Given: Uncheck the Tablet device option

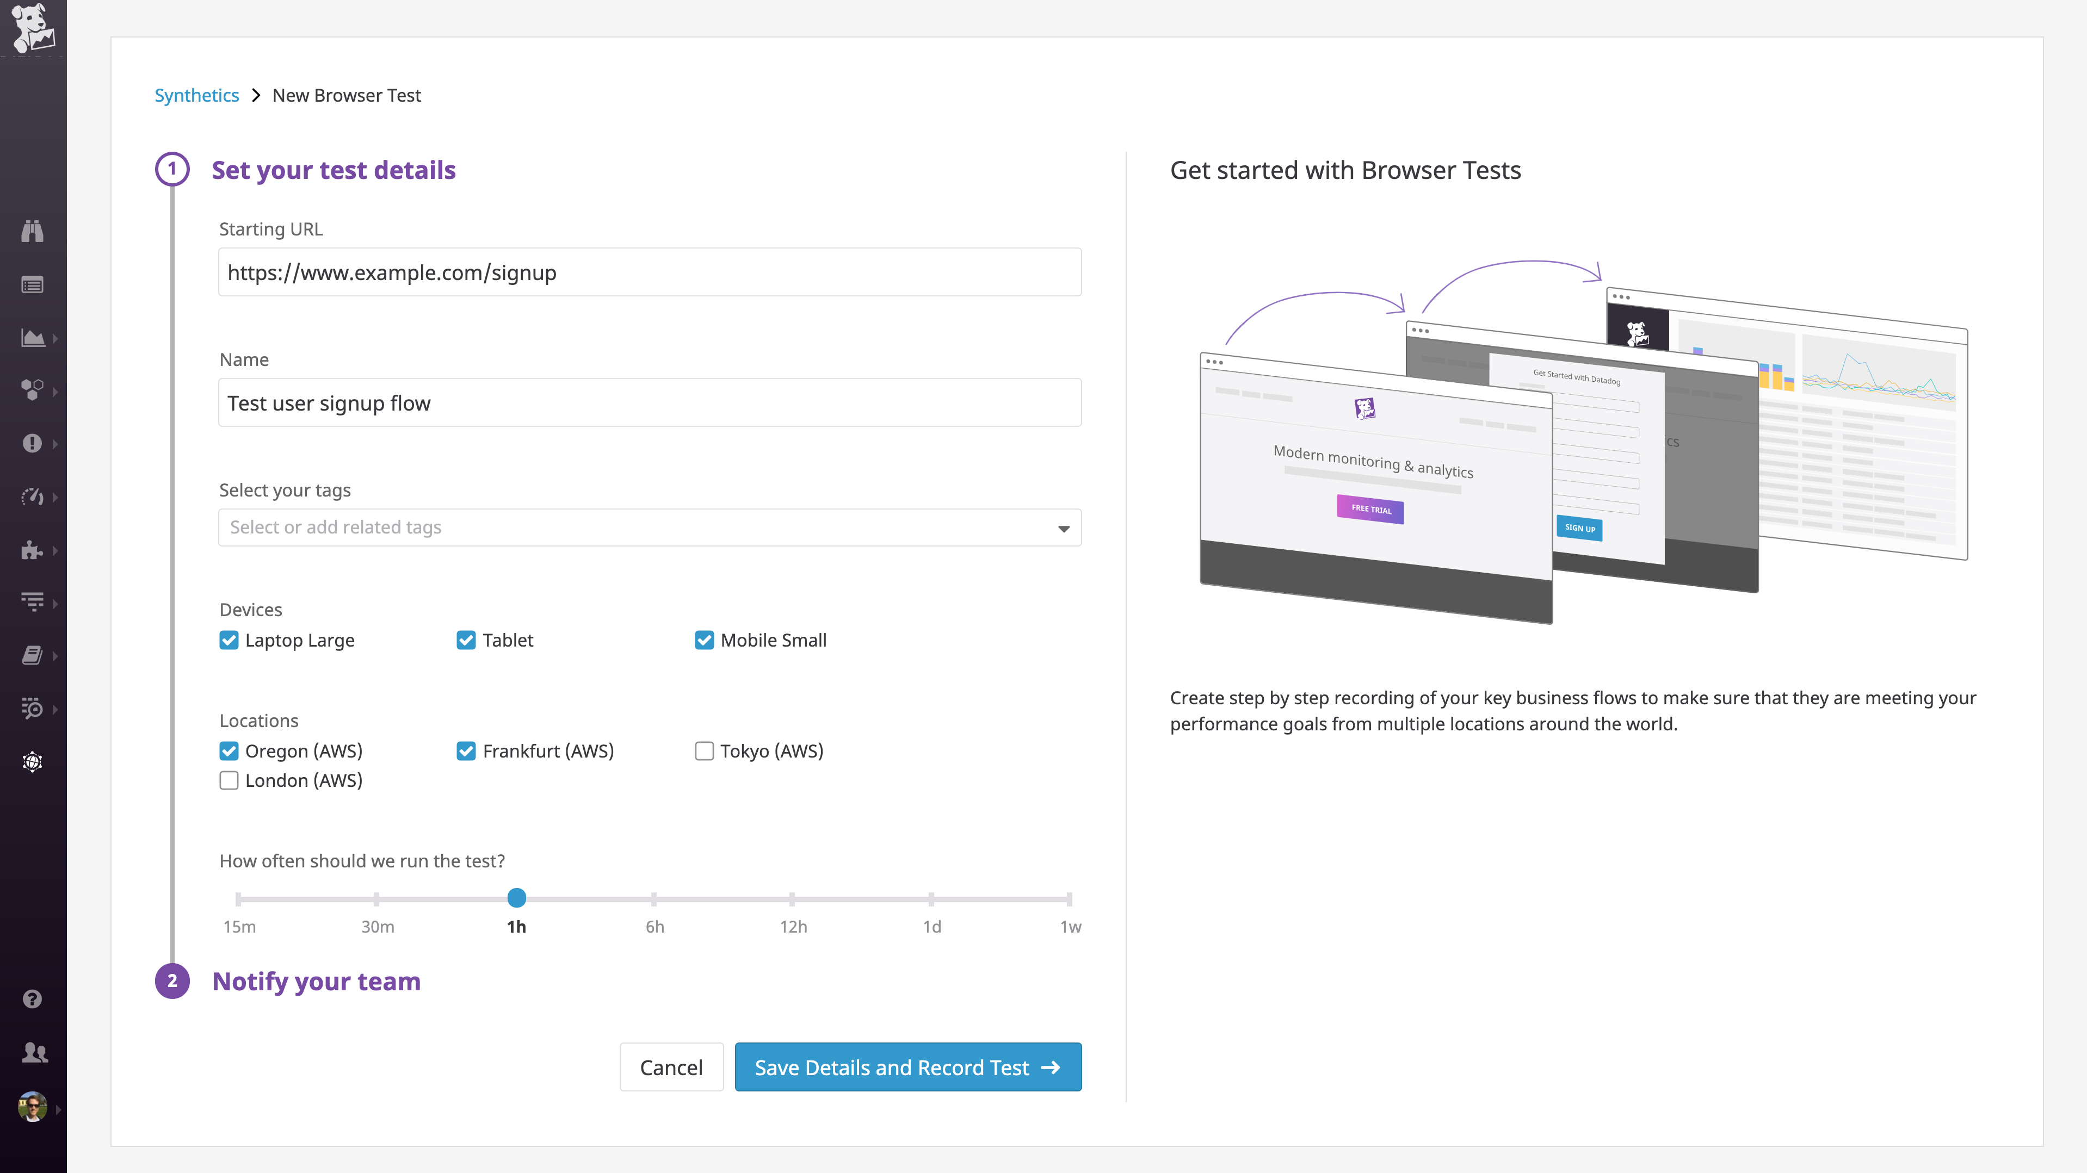Looking at the screenshot, I should tap(466, 640).
